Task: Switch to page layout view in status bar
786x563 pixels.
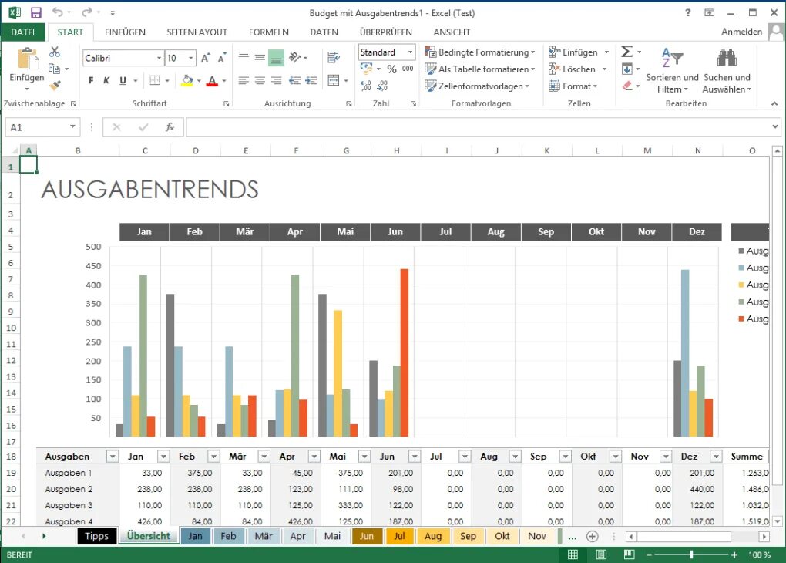Action: 601,555
